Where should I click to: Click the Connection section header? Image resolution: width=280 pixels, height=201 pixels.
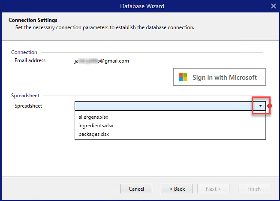[24, 52]
